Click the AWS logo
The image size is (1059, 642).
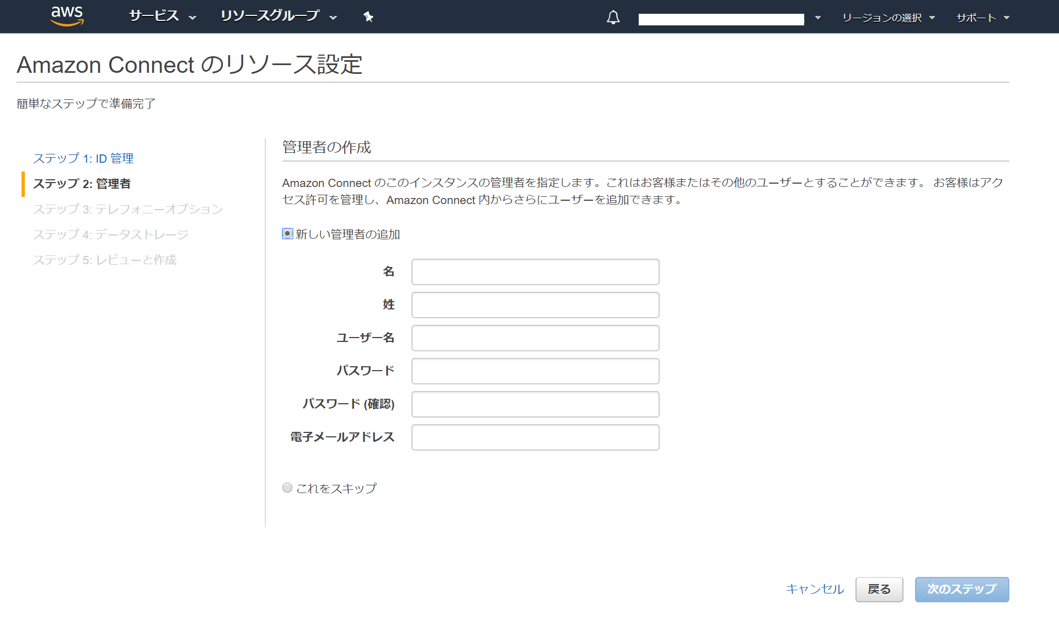(67, 16)
